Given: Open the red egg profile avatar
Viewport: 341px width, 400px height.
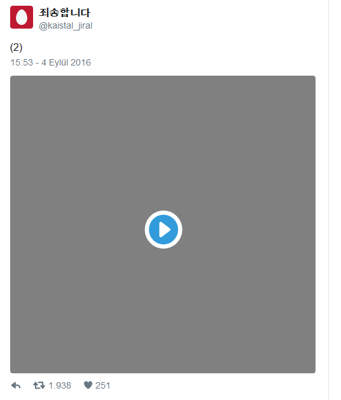Looking at the screenshot, I should pos(22,17).
